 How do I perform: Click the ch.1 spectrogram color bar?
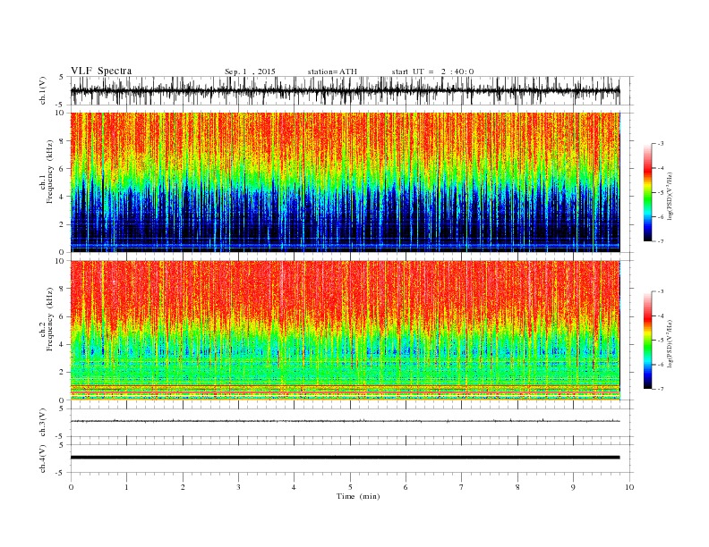647,192
